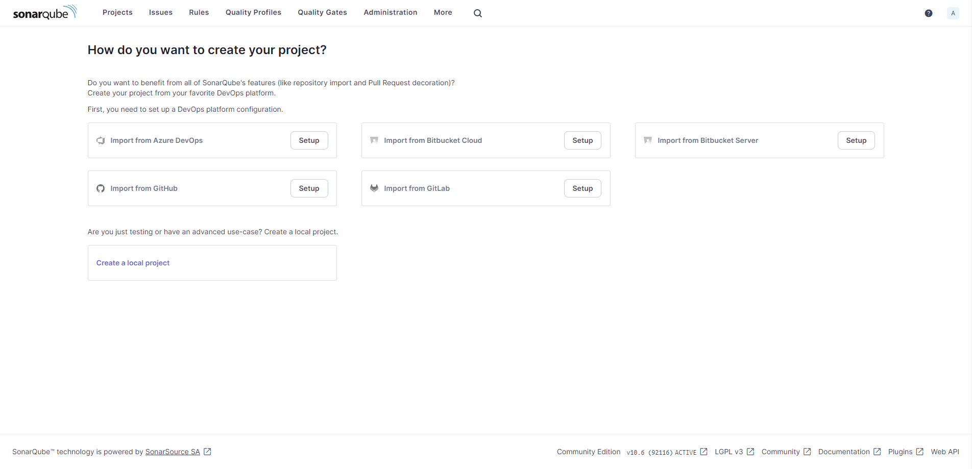Click the Azure DevOps icon

[x=101, y=140]
